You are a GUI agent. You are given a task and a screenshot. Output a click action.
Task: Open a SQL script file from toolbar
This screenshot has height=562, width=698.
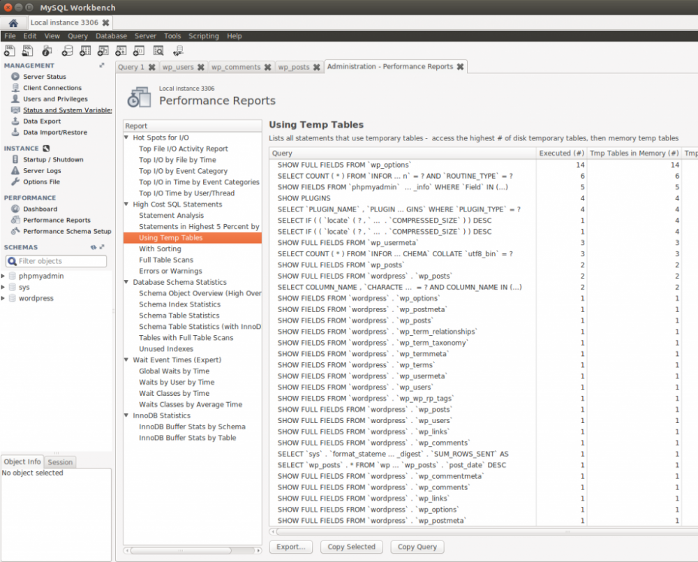point(27,50)
